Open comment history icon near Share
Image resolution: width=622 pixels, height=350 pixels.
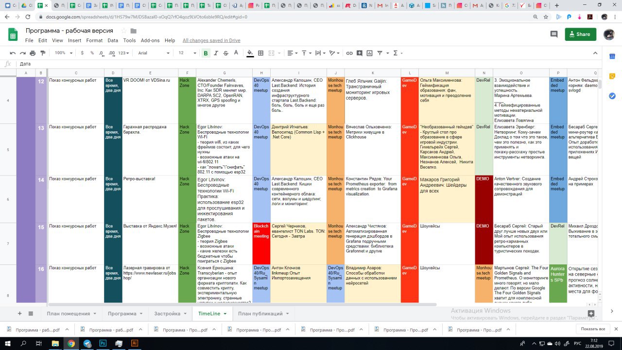click(554, 35)
